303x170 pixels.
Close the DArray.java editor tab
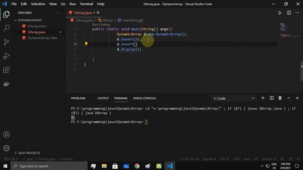[98, 13]
